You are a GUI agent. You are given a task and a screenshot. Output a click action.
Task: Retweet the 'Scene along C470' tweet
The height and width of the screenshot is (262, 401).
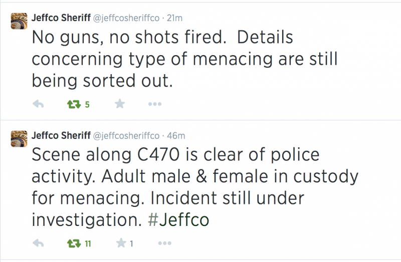click(x=74, y=243)
